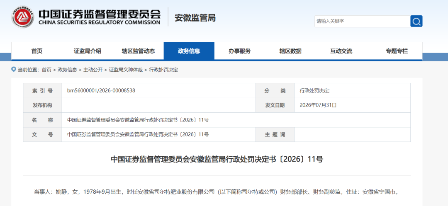Image resolution: width=448 pixels, height=206 pixels.
Task: Go to 证监局文种体裁 in the breadcrumb
Action: click(x=126, y=70)
